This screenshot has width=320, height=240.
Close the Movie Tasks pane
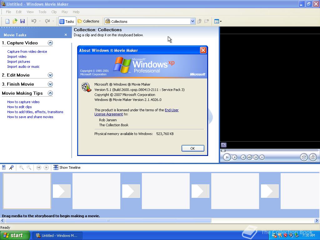pos(66,35)
